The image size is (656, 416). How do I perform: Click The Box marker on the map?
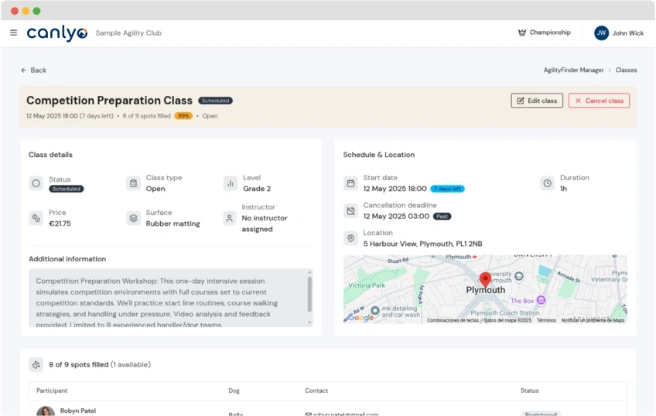[x=541, y=300]
